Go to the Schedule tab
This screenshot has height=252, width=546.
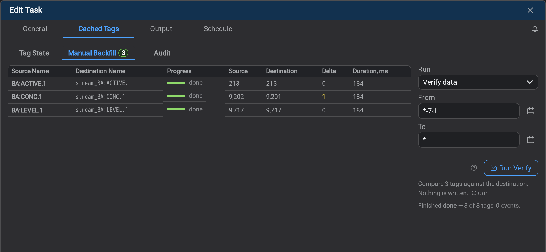coord(218,29)
